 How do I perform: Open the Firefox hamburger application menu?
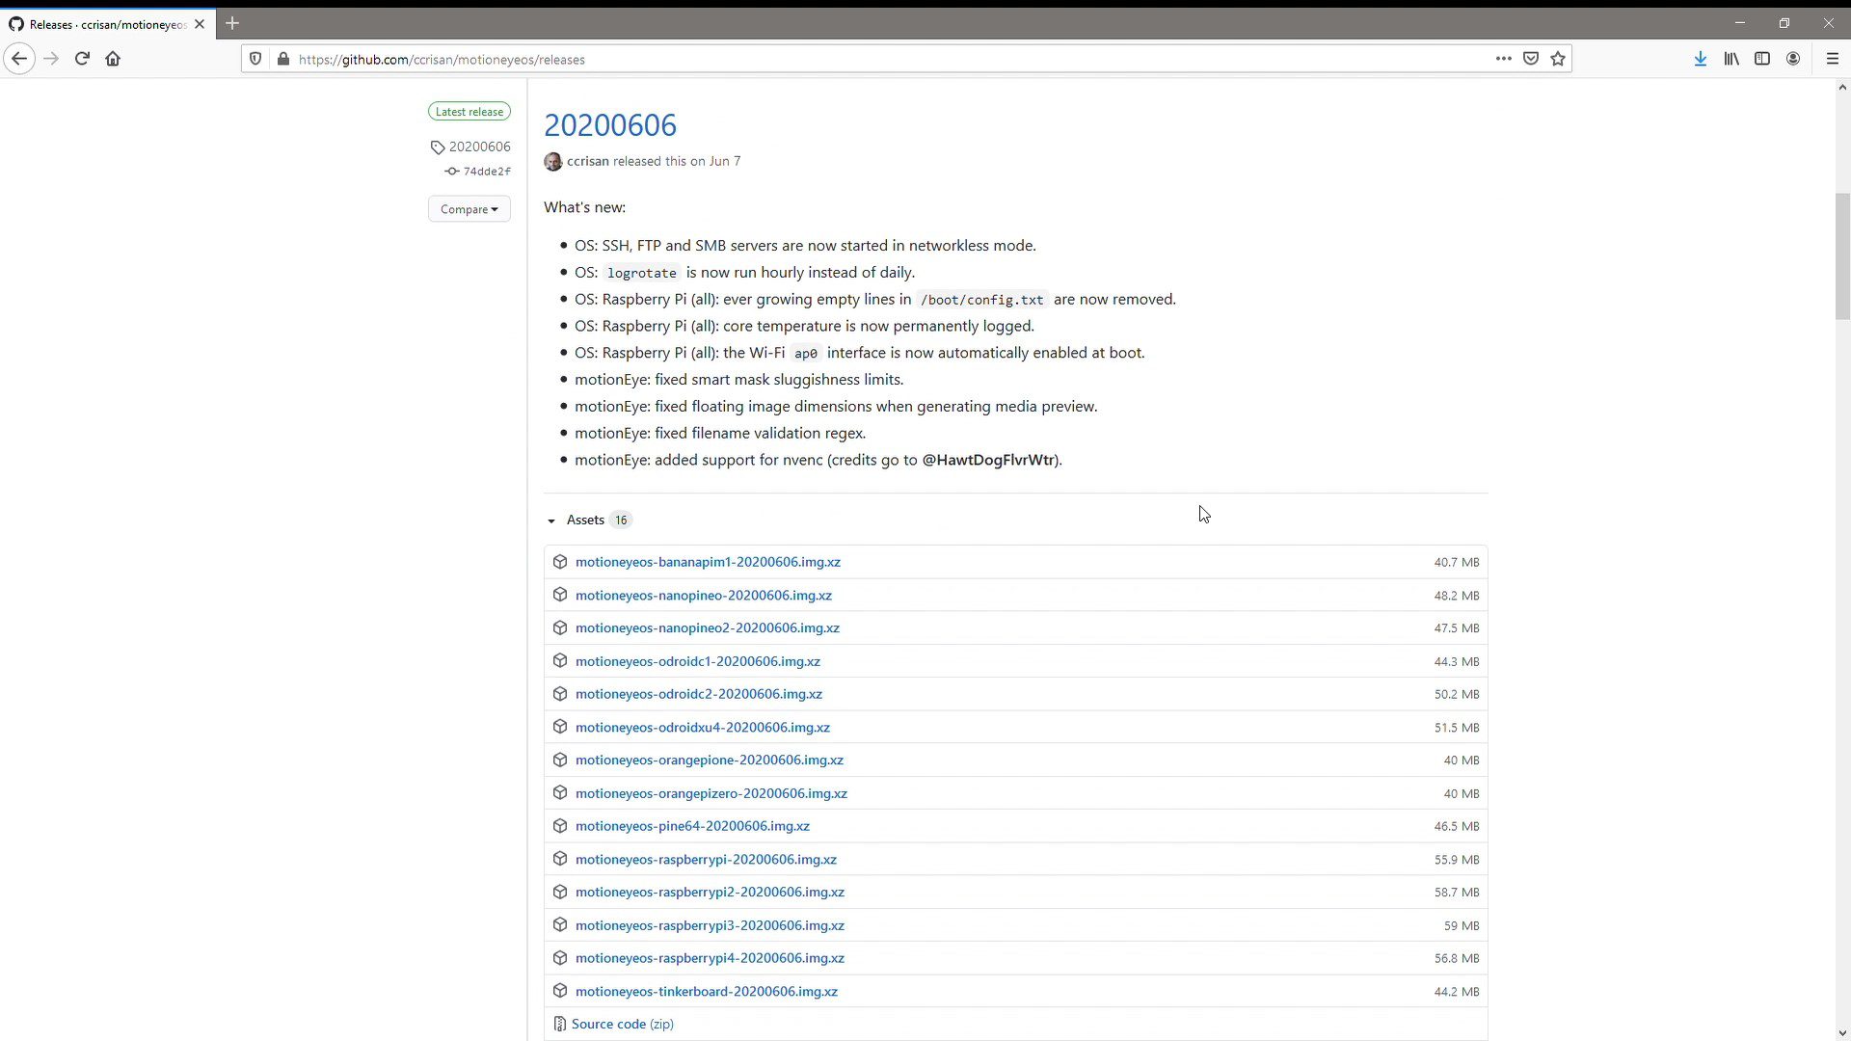click(1833, 59)
